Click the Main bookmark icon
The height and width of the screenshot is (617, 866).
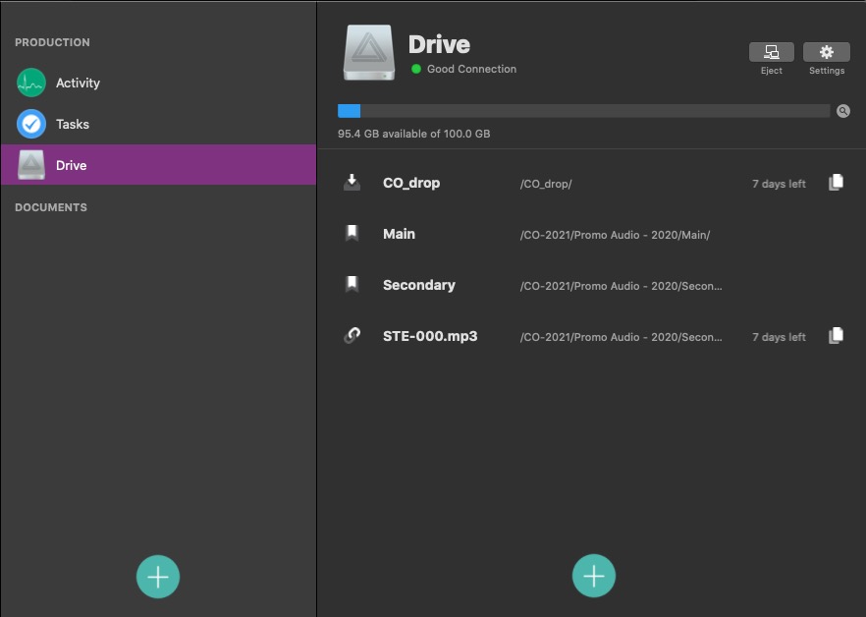tap(352, 233)
